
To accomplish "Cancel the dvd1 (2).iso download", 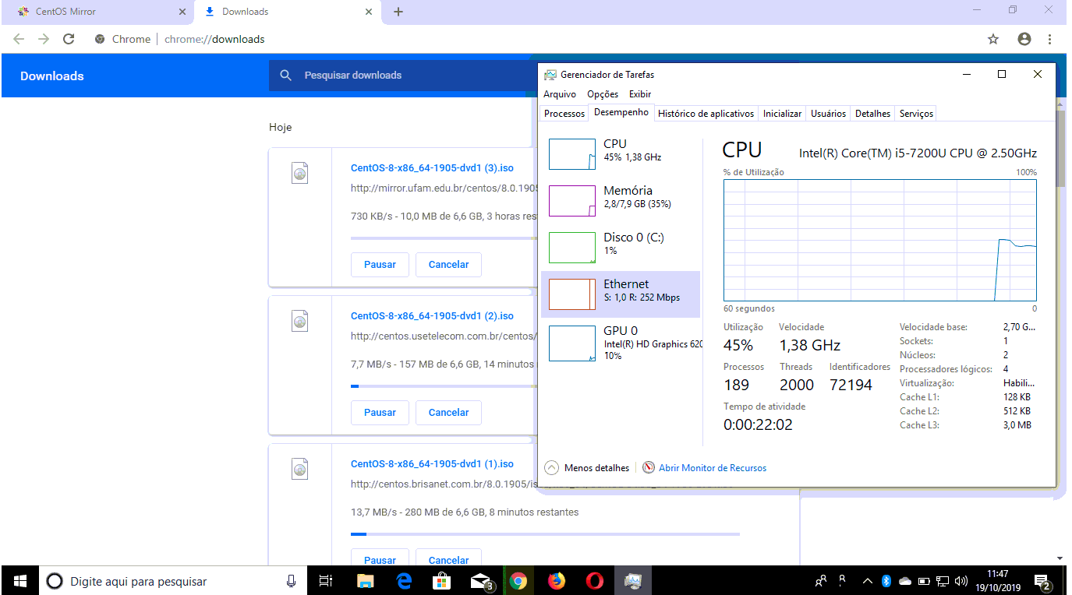I will click(448, 413).
